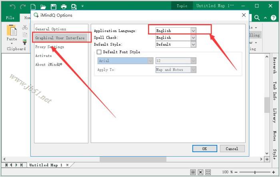This screenshot has height=177, width=280.
Task: Enable the Default Font Style checkbox
Action: tap(99, 52)
